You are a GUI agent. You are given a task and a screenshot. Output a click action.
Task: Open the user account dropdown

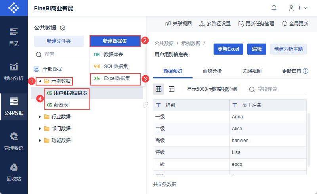point(299,8)
